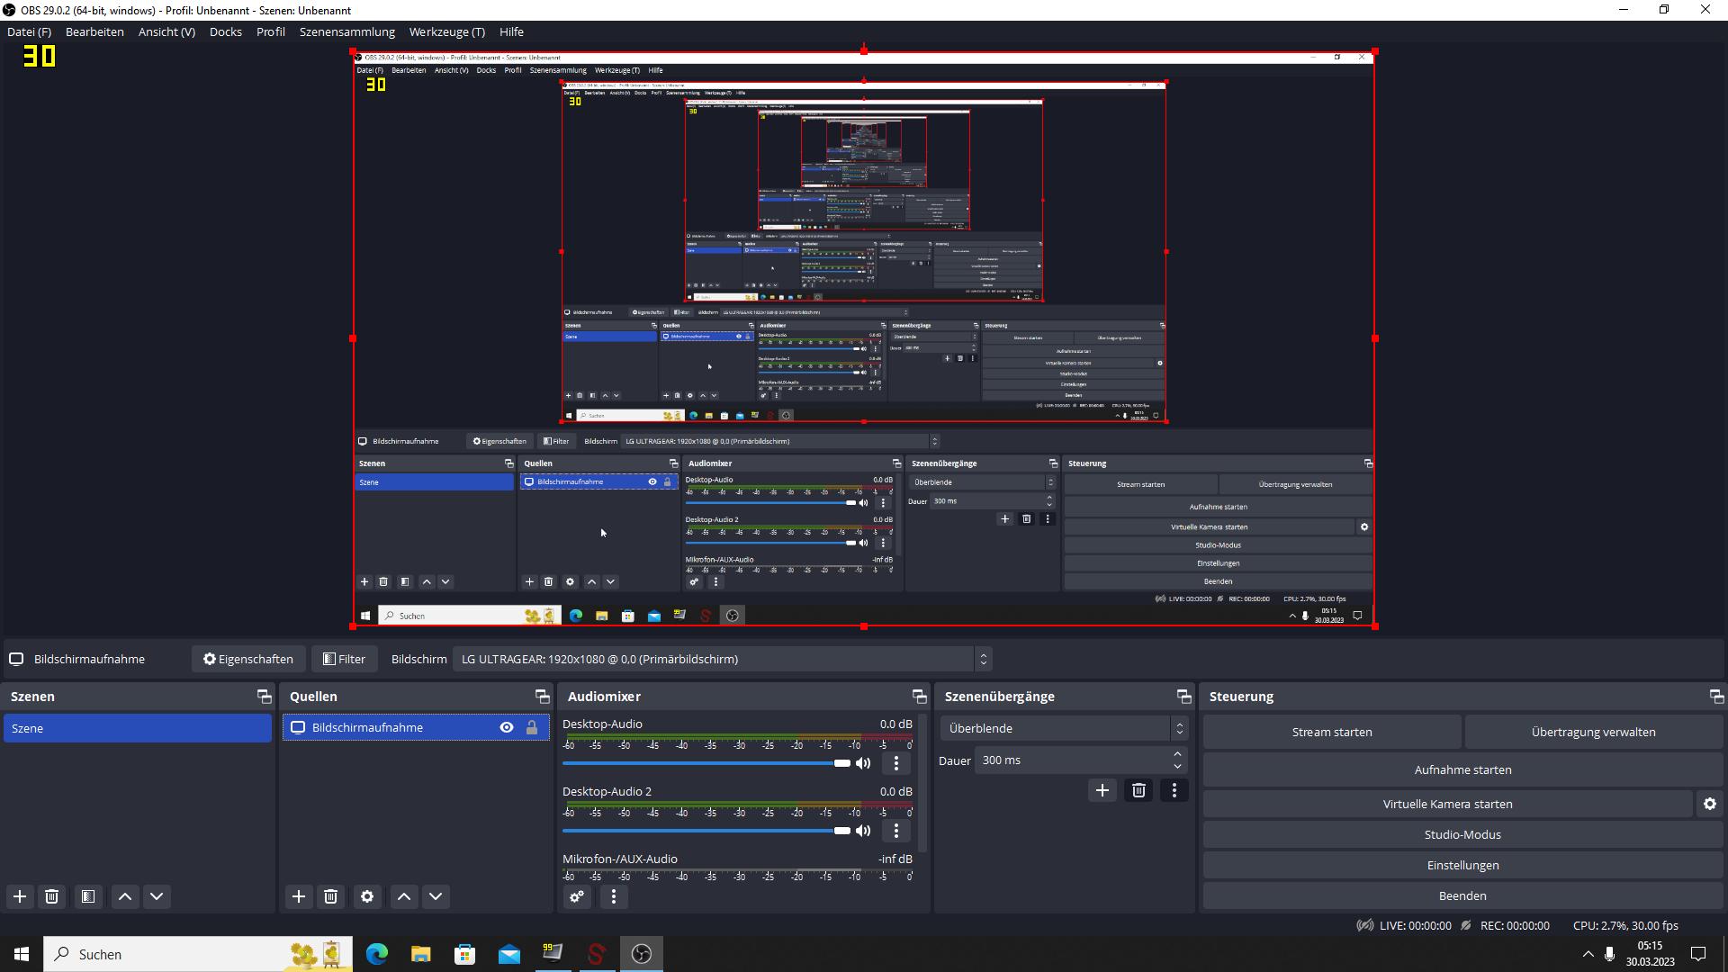
Task: Launch Microsoft Edge from taskbar
Action: tap(377, 954)
